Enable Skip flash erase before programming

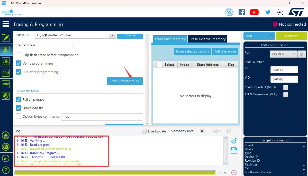tap(19, 55)
